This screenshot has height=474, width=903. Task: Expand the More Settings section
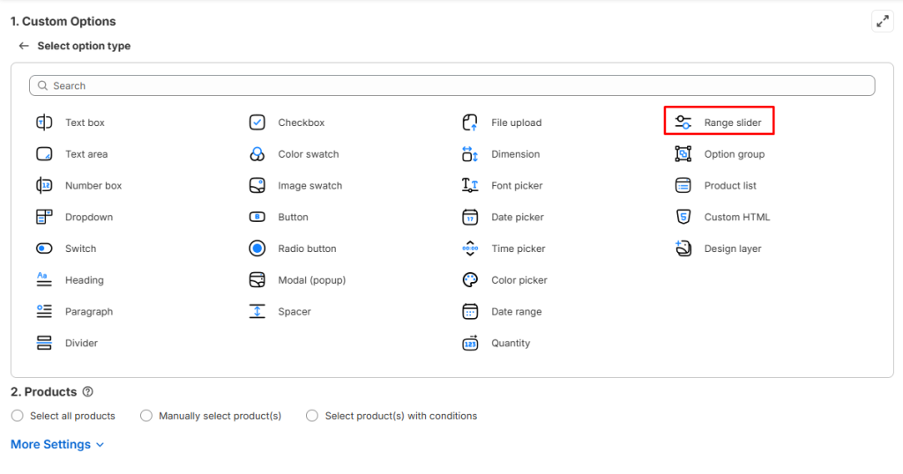[x=57, y=445]
